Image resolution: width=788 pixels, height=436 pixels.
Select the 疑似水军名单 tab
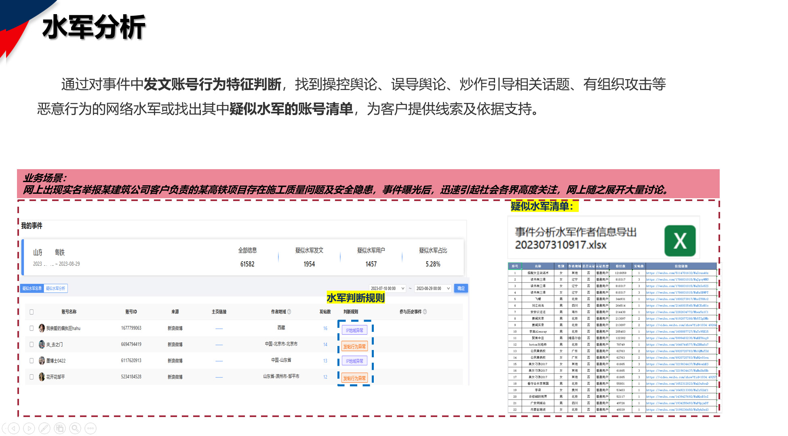(32, 288)
